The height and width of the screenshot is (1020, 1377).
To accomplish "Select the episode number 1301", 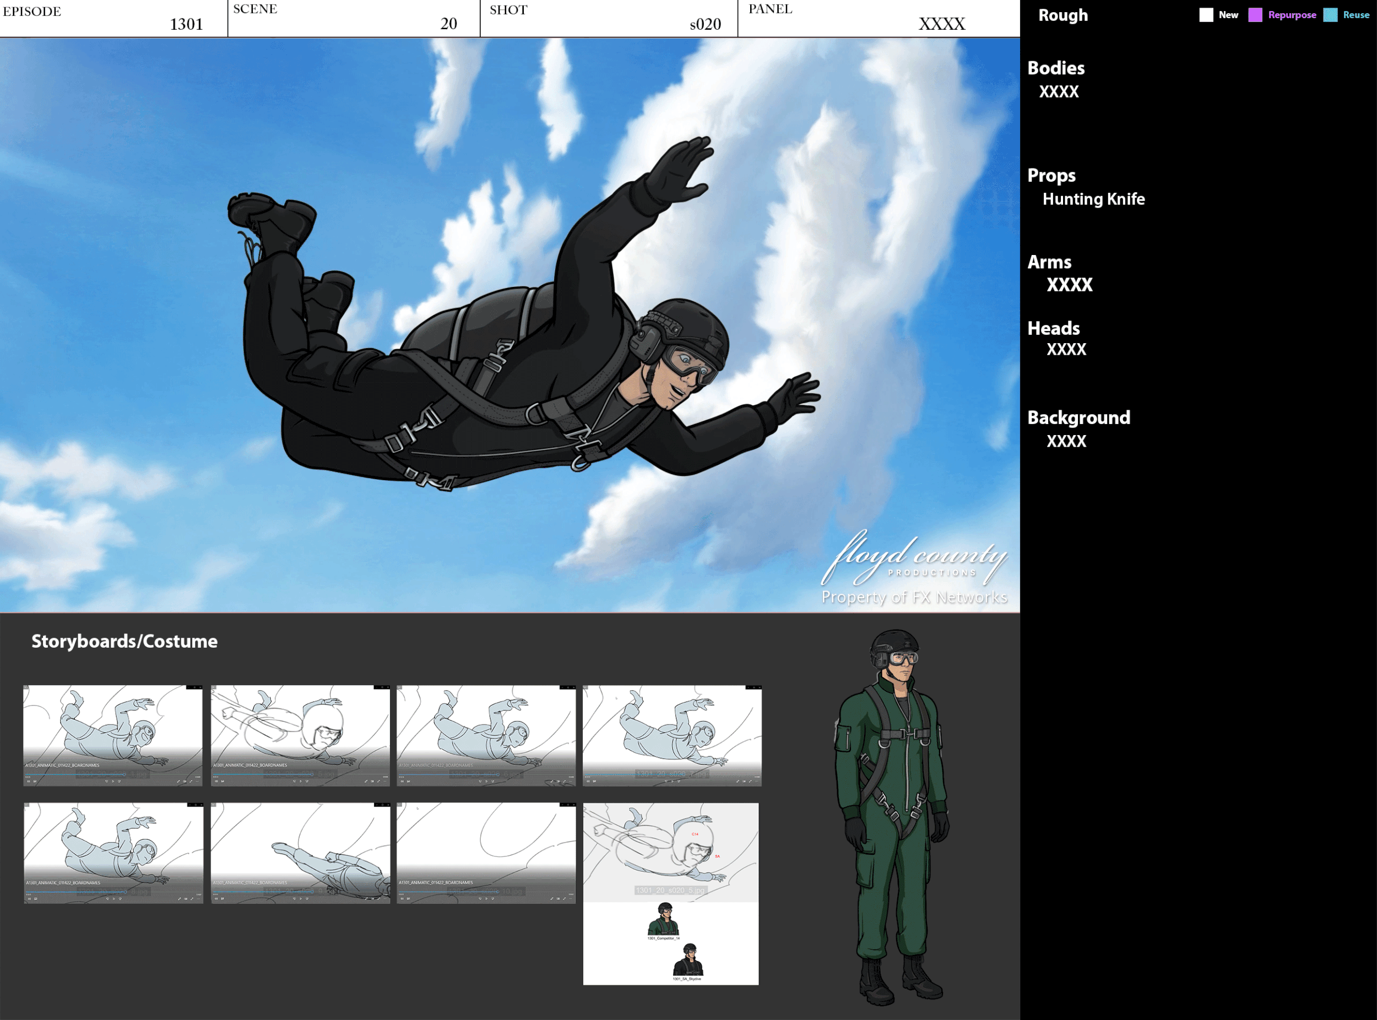I will point(187,24).
